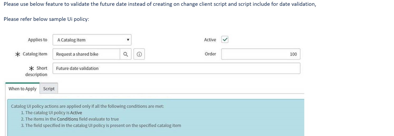This screenshot has width=394, height=136.
Task: Toggle the Active checkbox
Action: [225, 40]
